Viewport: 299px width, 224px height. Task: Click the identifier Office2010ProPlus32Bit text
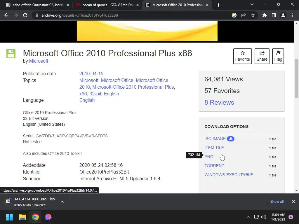point(104,172)
